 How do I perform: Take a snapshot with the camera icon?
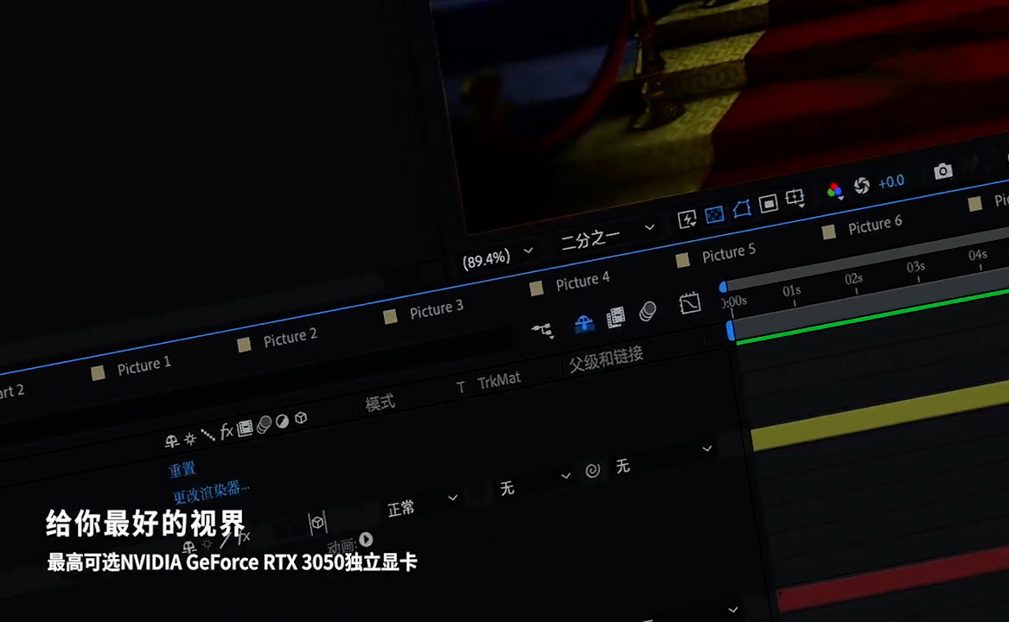point(942,171)
